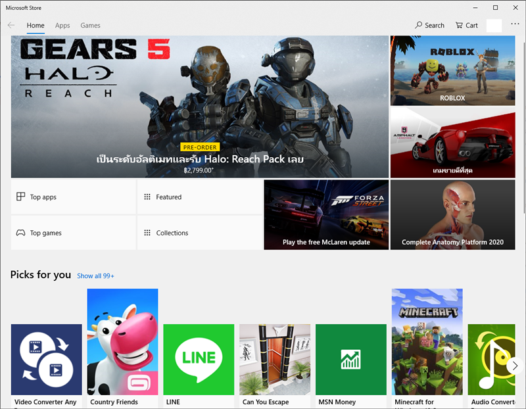Open the Country Friends cow game tile
The height and width of the screenshot is (409, 526).
(x=122, y=341)
